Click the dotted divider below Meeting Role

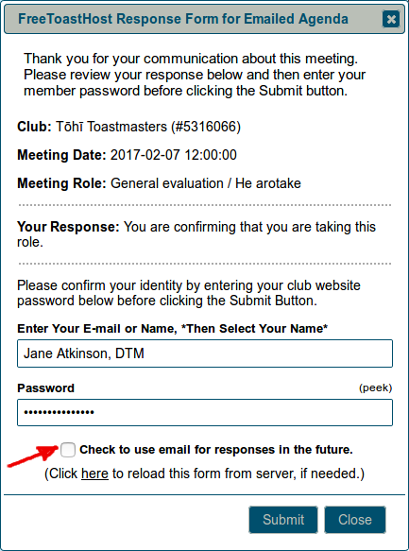pos(205,205)
